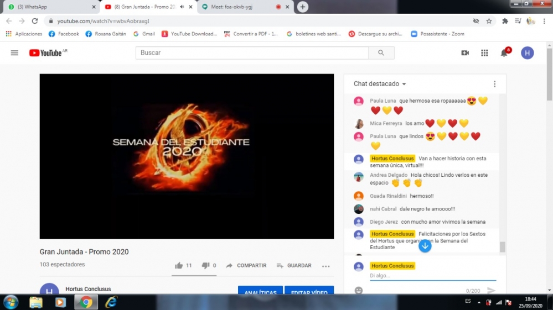Click Diego Jerez's name in chat
This screenshot has height=310, width=553.
click(384, 222)
